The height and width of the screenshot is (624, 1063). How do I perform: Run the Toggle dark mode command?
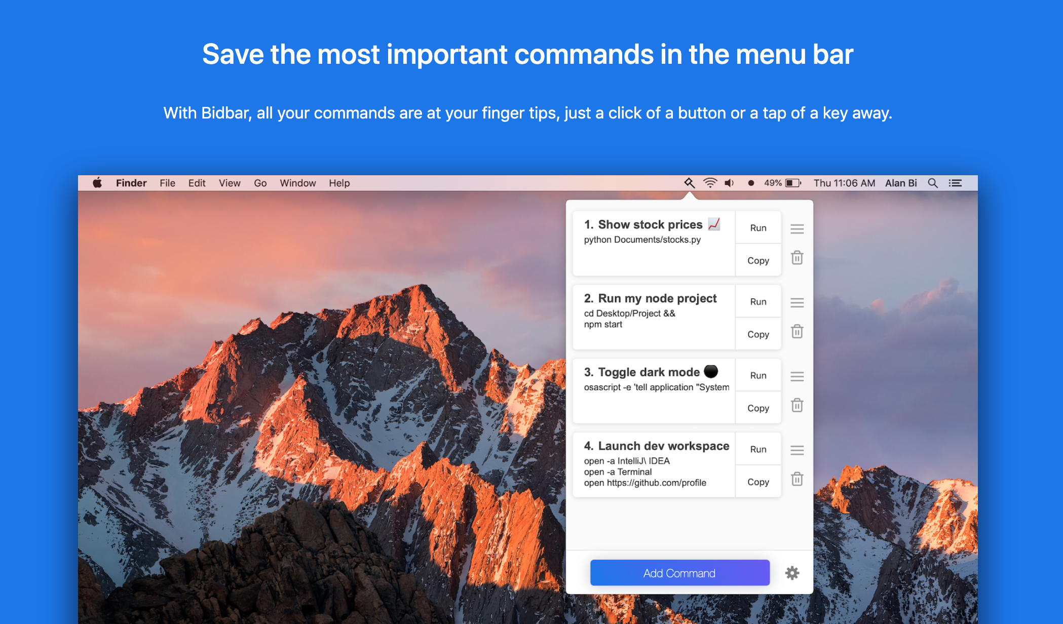click(758, 375)
